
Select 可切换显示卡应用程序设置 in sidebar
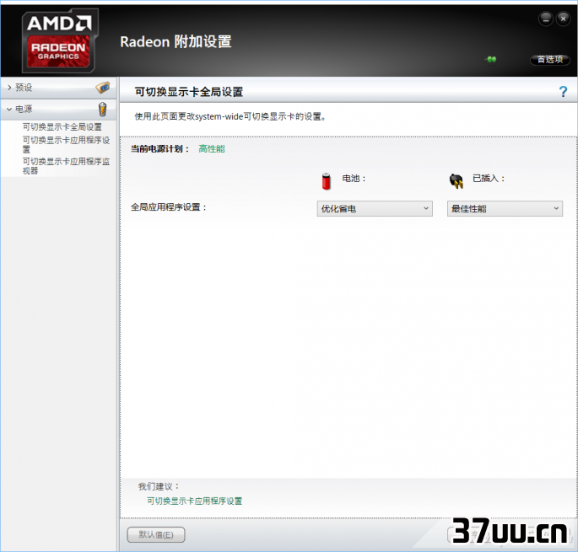(x=66, y=144)
